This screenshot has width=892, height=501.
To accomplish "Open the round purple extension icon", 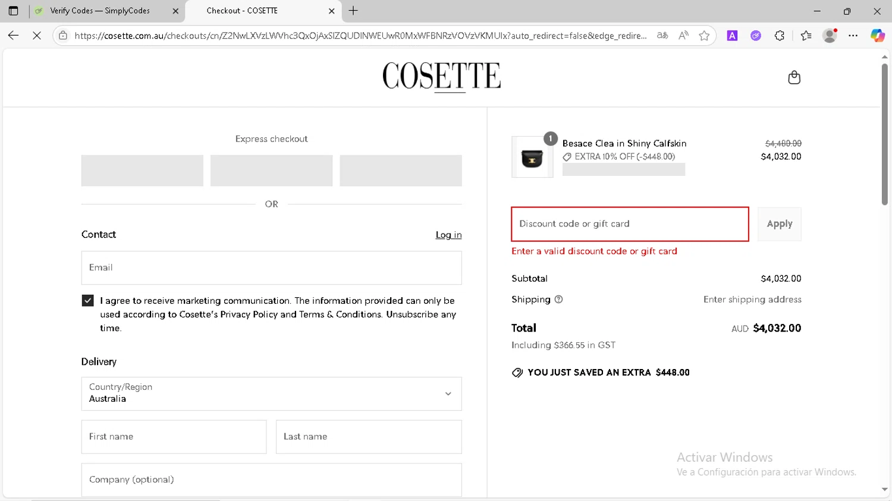I will 756,36.
